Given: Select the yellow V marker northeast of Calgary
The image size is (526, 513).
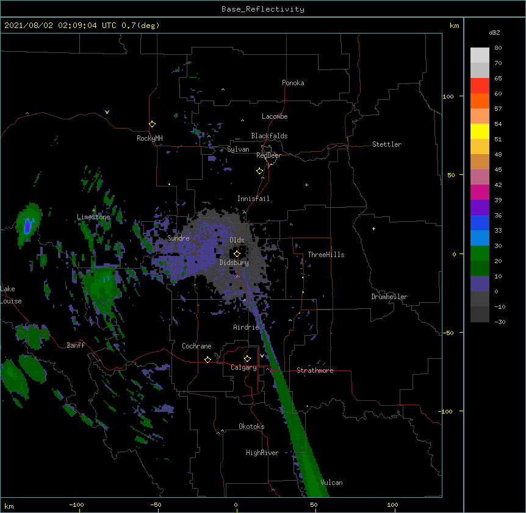Looking at the screenshot, I should pos(262,356).
